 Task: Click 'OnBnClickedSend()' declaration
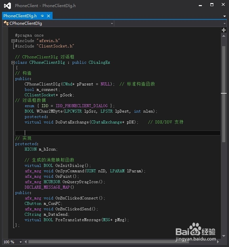77,209
